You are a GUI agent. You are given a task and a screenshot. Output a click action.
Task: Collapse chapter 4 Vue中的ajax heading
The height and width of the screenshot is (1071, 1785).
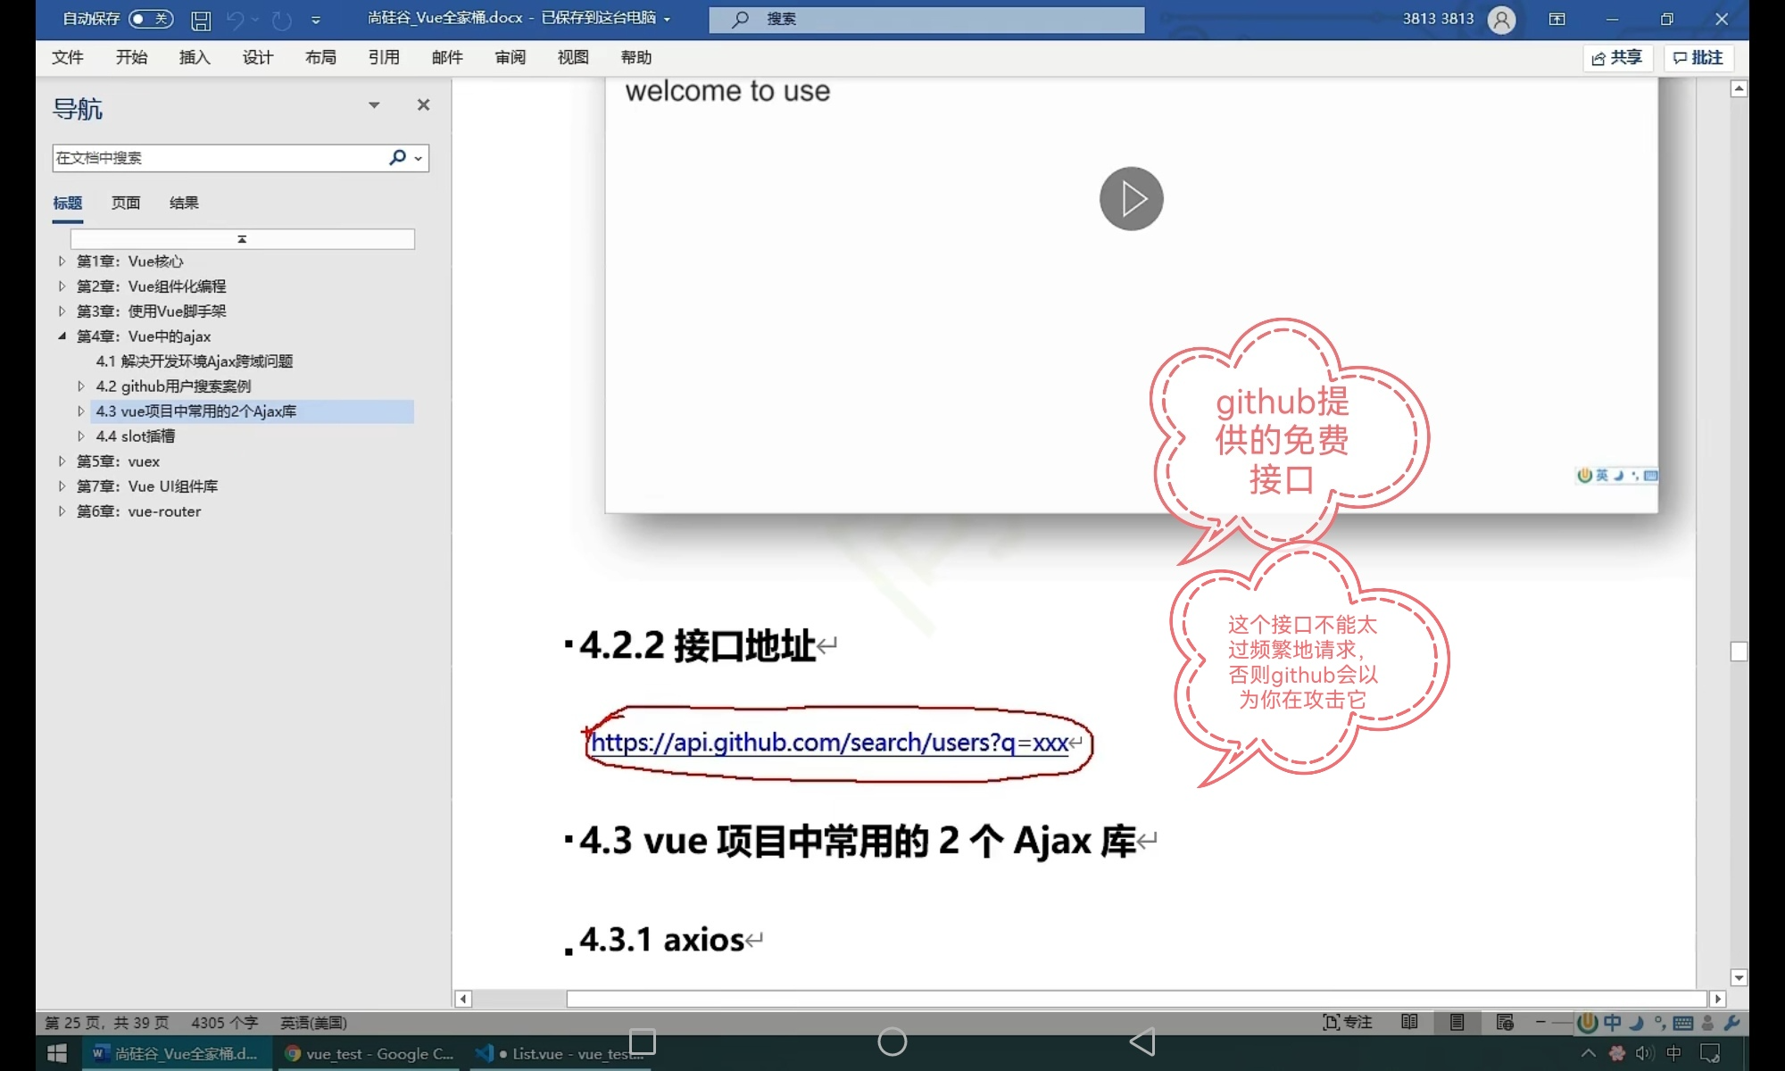click(x=62, y=336)
